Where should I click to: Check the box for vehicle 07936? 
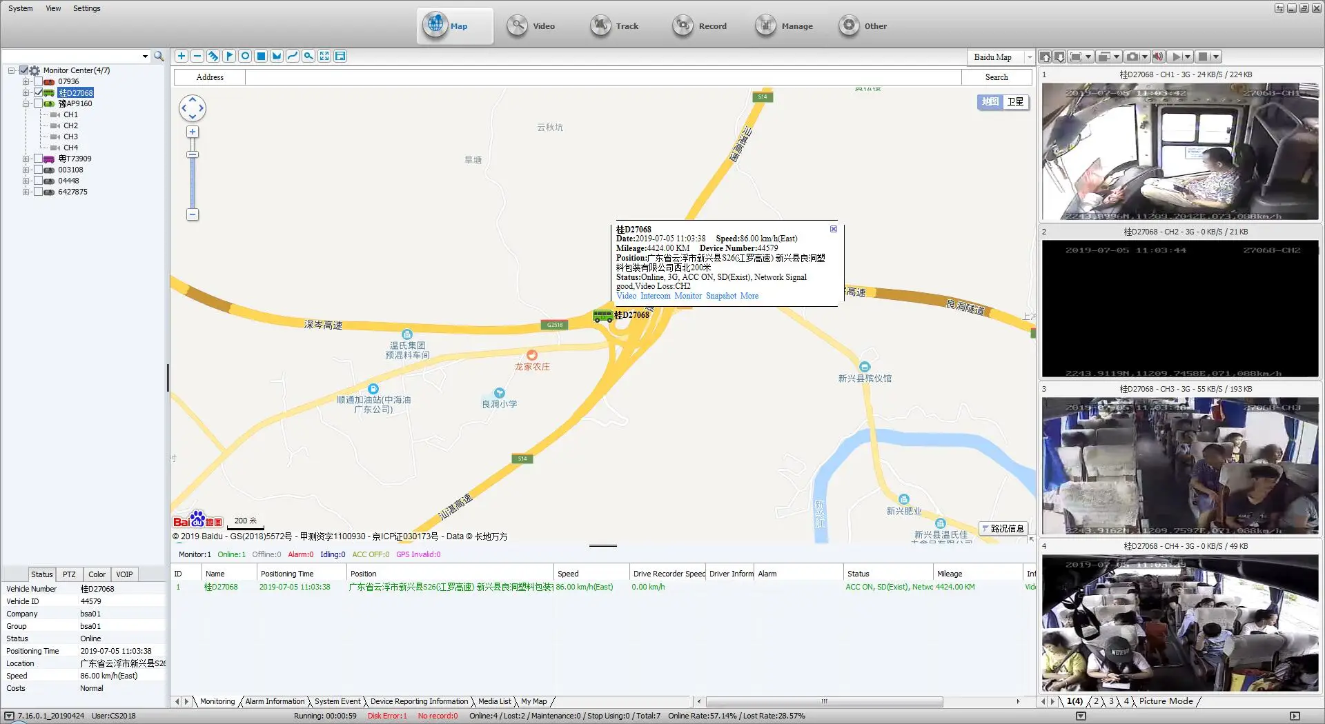pyautogui.click(x=38, y=81)
